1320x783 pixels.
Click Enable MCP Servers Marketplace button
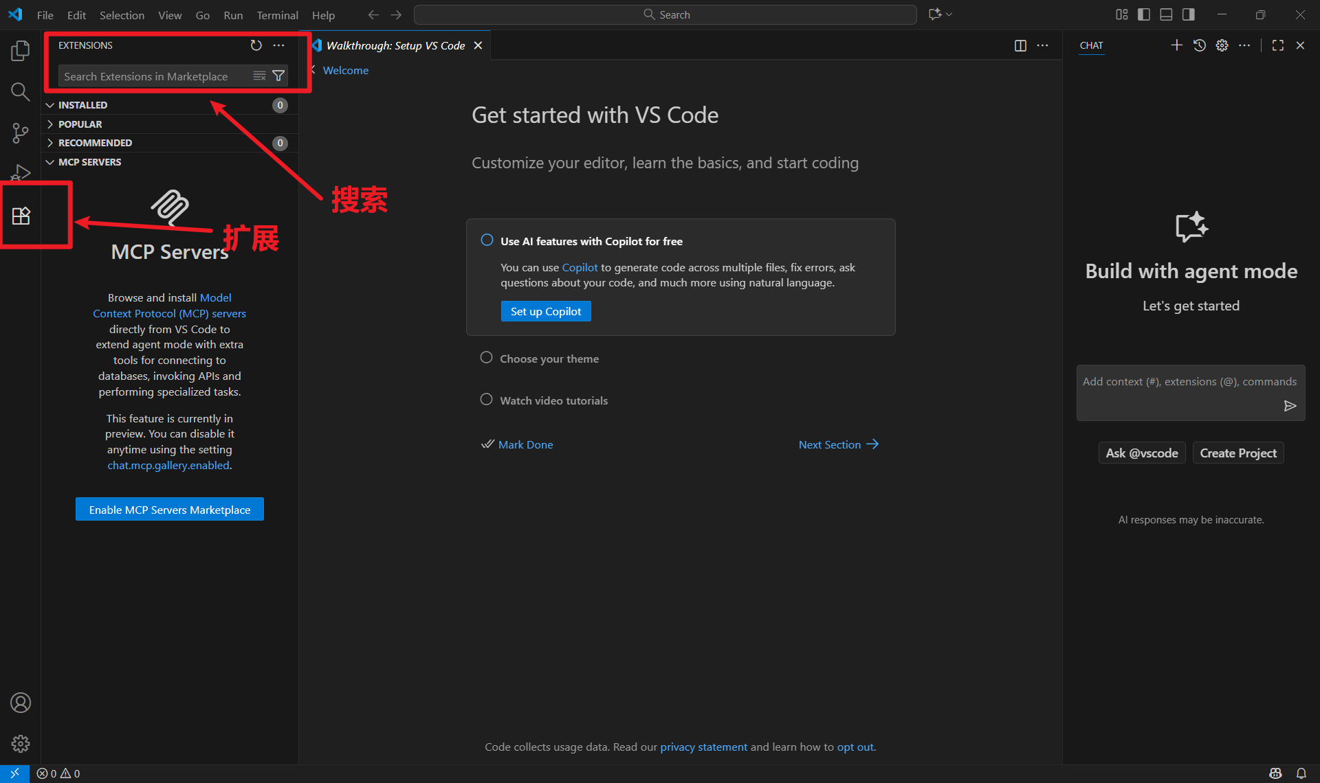click(169, 510)
